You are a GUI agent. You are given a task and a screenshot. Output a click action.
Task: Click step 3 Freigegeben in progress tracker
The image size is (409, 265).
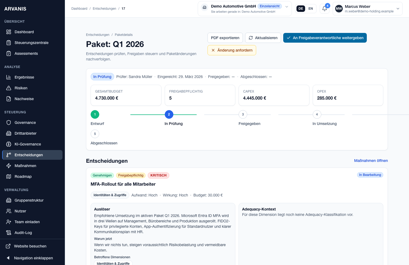tap(243, 114)
